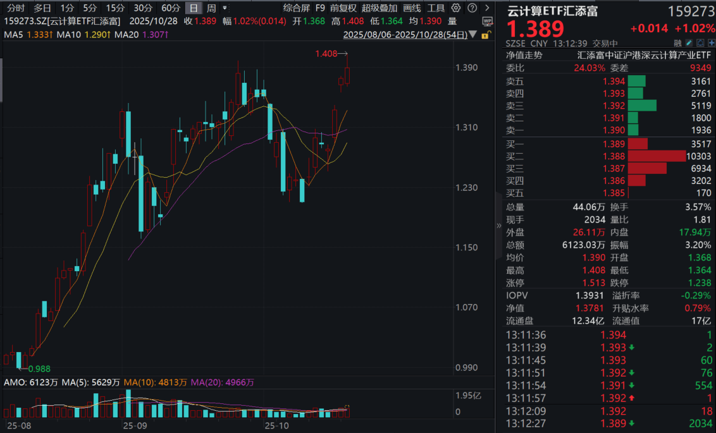
Task: Toggle 前复权 price adjustment mode
Action: point(343,8)
